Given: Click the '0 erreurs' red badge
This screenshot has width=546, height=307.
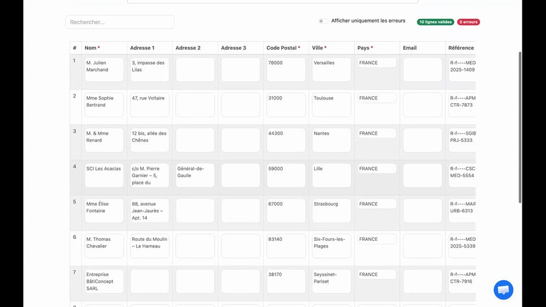Looking at the screenshot, I should coord(468,22).
